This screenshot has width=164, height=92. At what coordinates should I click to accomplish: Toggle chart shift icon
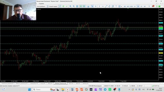pyautogui.click(x=84, y=6)
